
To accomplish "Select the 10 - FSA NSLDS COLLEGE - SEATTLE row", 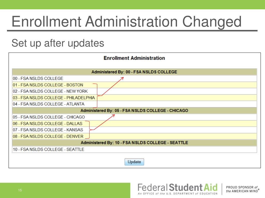I will coord(135,149).
